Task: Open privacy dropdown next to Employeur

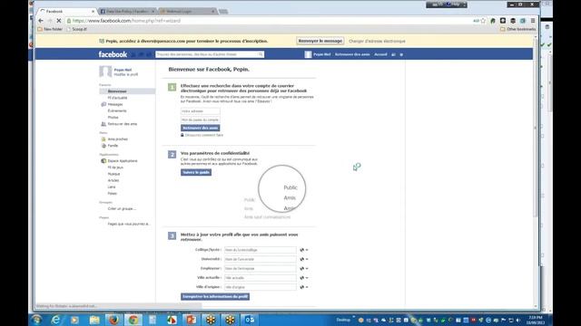Action: tap(304, 268)
